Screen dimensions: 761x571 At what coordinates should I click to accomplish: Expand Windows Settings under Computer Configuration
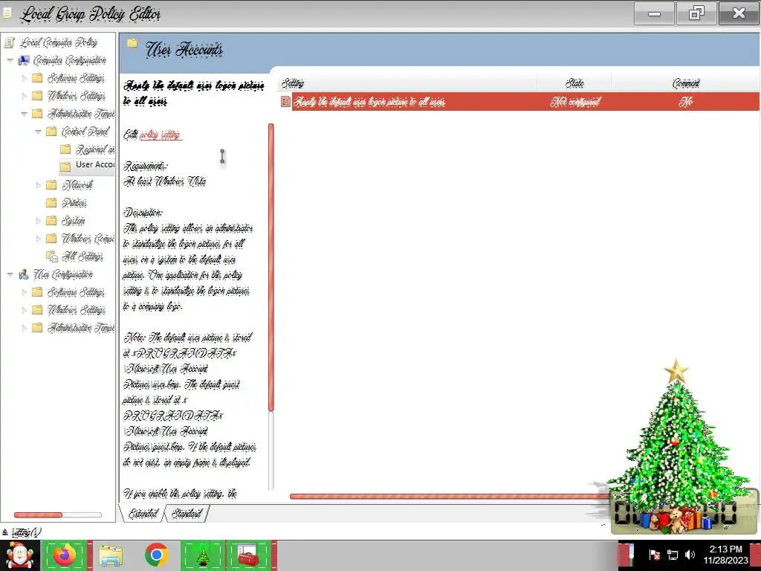(25, 96)
